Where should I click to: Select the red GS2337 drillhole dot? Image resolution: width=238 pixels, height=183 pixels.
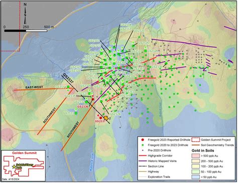(100, 118)
